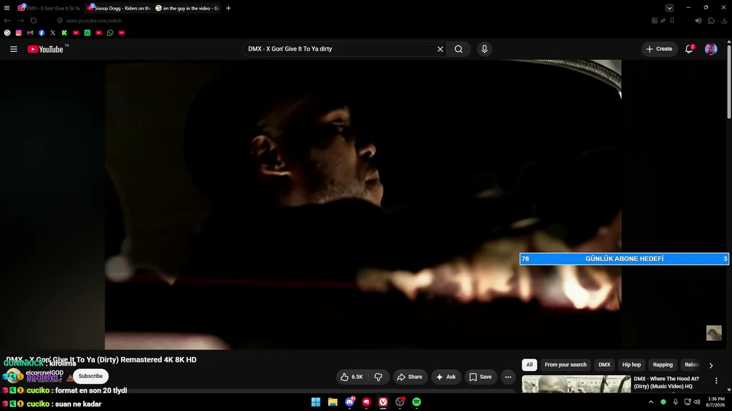Click the Create button
Image resolution: width=732 pixels, height=411 pixels.
click(x=659, y=49)
